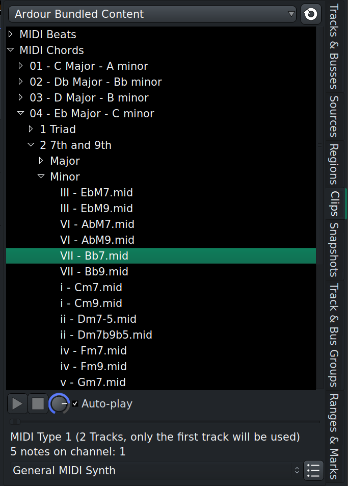Switch to the Regions tab
The image size is (348, 486).
point(334,164)
